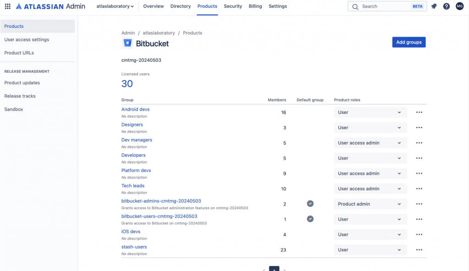This screenshot has width=469, height=271.
Task: Open Sandbox in the sidebar
Action: click(x=13, y=109)
